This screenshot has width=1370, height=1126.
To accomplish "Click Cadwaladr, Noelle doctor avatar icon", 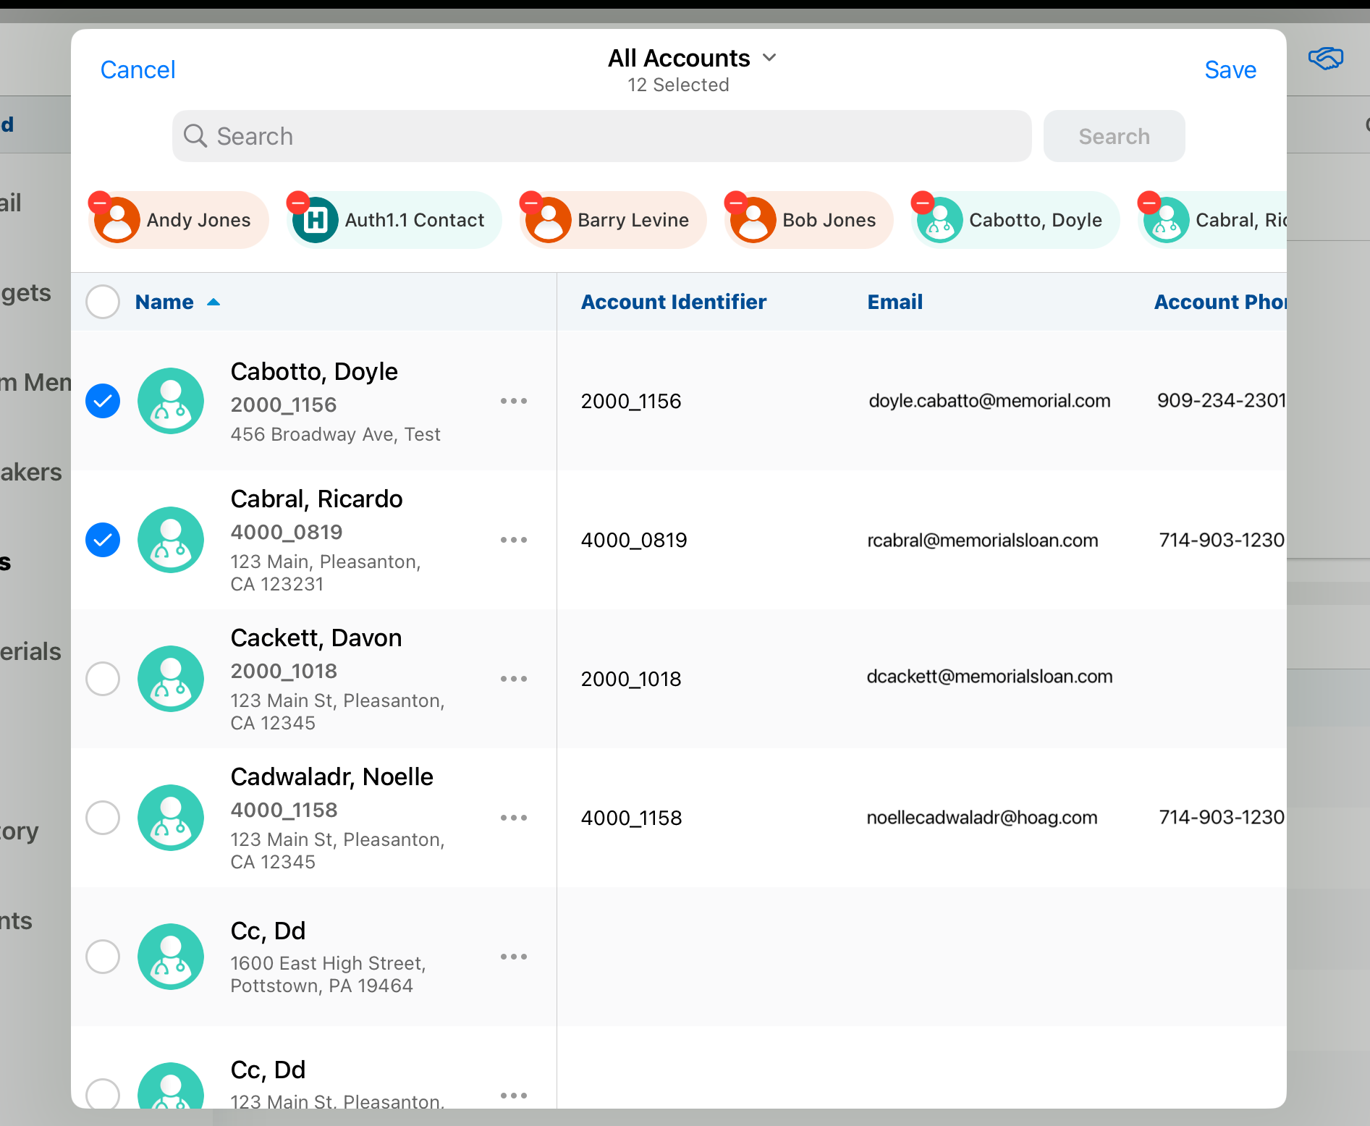I will pyautogui.click(x=171, y=818).
